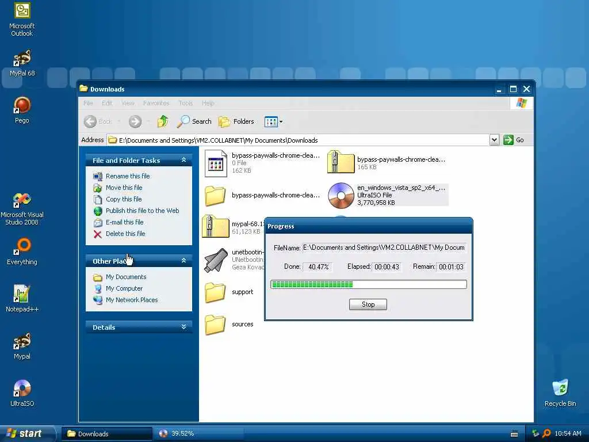Screen dimensions: 589x442
Task: Open the Microsoft Outlook desktop icon
Action: pos(22,19)
